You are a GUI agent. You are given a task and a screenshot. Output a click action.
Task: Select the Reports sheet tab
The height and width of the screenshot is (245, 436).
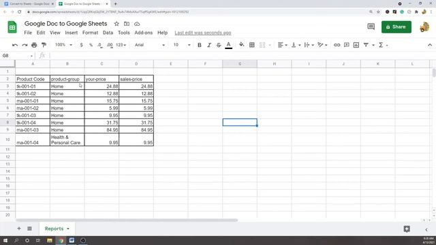[x=57, y=229]
